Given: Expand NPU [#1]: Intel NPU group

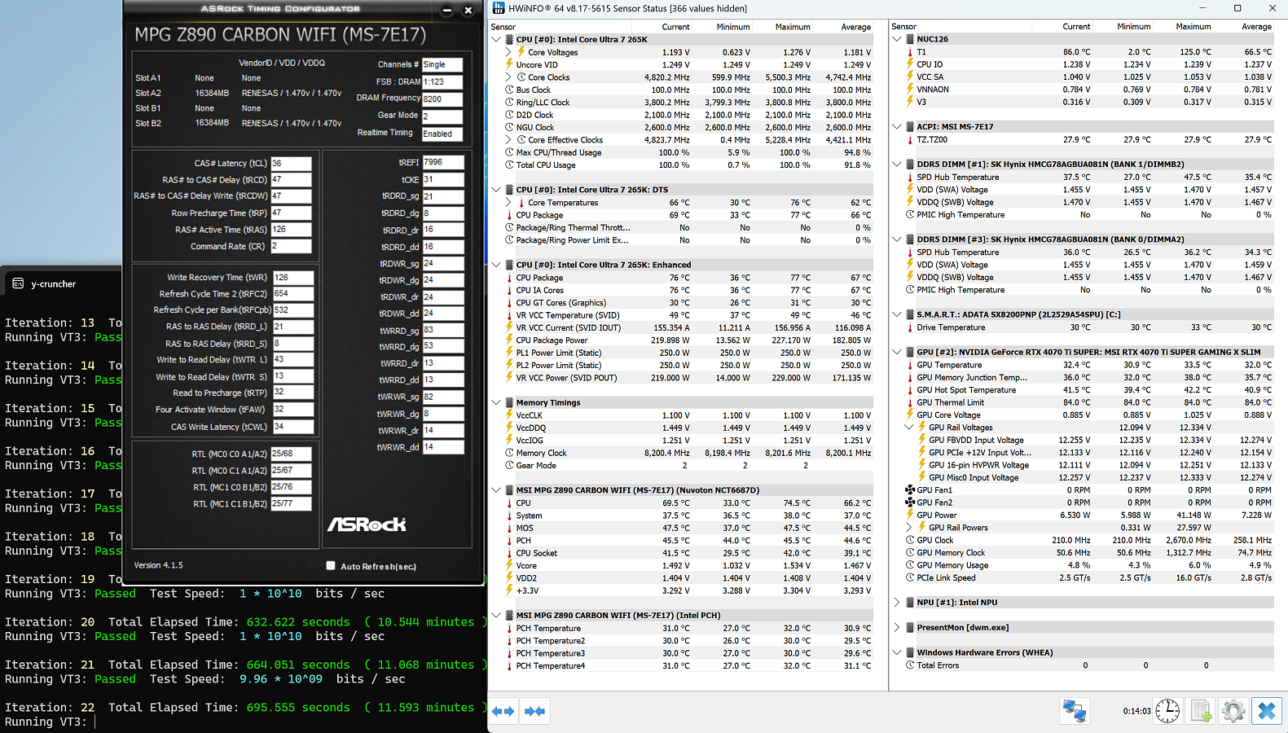Looking at the screenshot, I should click(897, 603).
